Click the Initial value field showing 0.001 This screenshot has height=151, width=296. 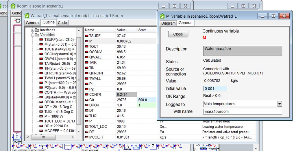point(215,89)
